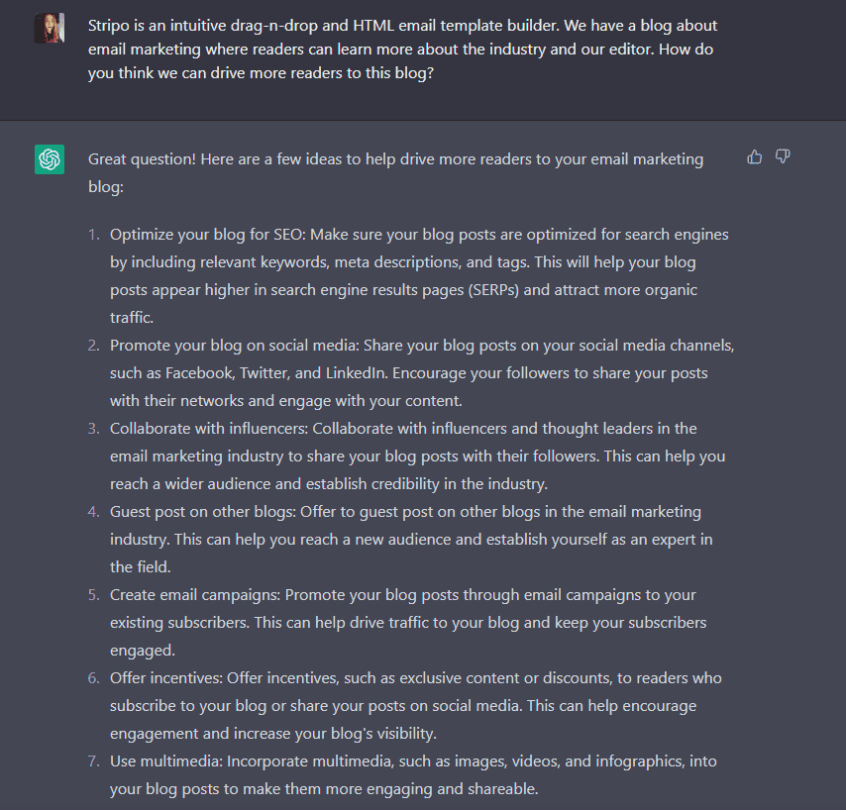Click the user's Stripo prompt message text
Image resolution: width=846 pixels, height=810 pixels.
pos(402,50)
